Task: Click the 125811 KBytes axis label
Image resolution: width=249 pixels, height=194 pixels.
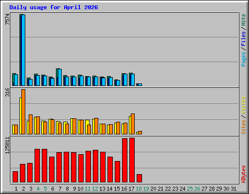Action: (x=7, y=145)
